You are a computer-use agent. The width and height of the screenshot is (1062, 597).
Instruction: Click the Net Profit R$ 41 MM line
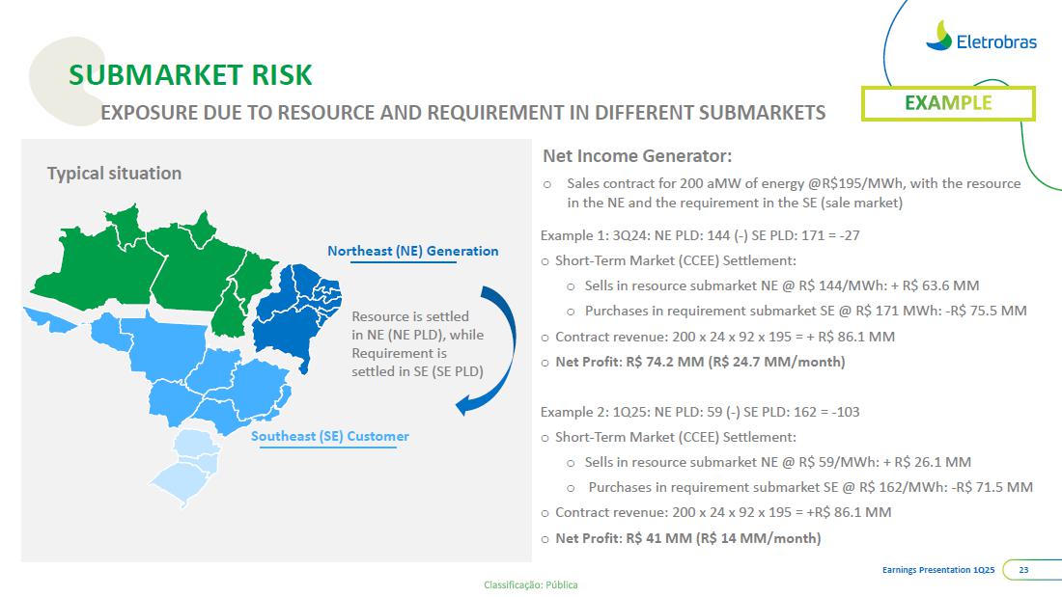click(x=687, y=538)
